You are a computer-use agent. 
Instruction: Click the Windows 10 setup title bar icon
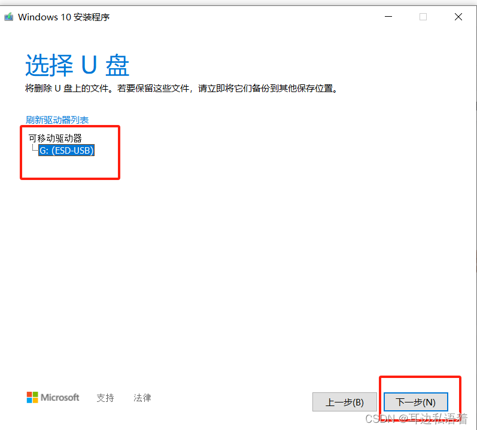coord(8,17)
